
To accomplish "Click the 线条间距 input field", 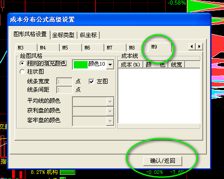I will pos(64,90).
